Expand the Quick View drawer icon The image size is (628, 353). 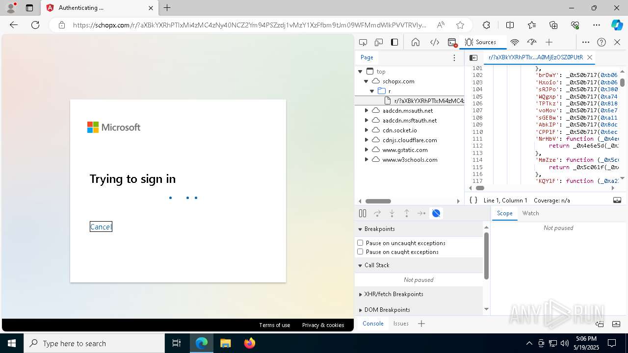[x=617, y=324]
